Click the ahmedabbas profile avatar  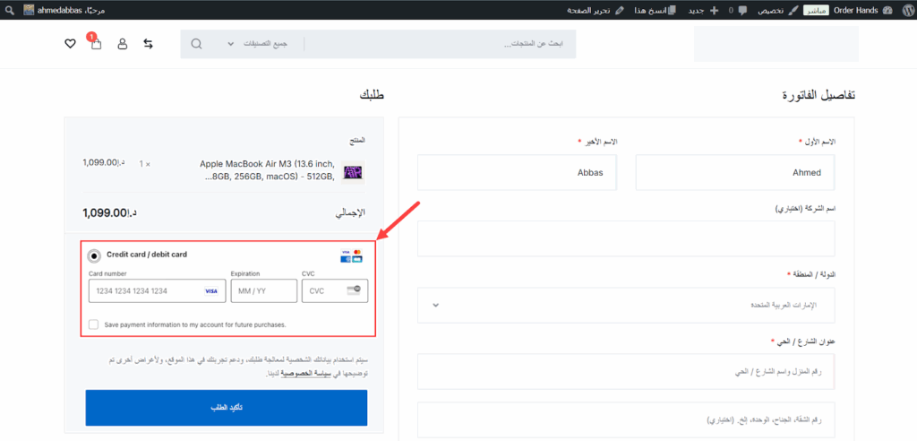pos(30,10)
